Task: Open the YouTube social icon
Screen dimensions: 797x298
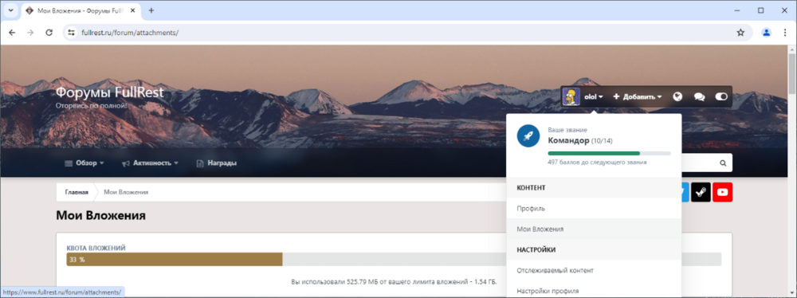Action: click(722, 192)
